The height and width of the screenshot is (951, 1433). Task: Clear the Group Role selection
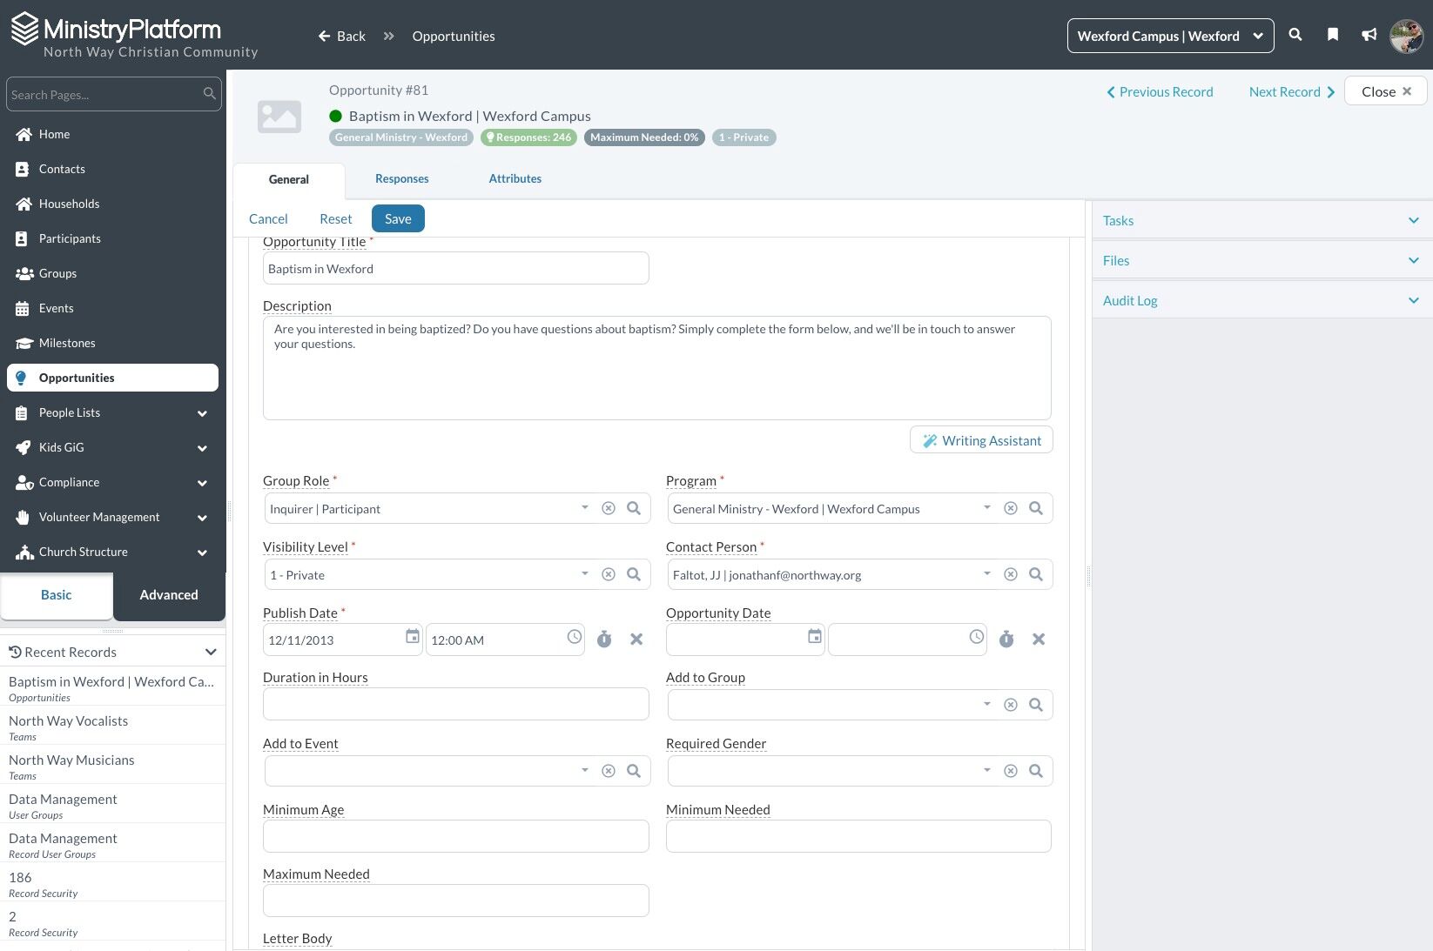pyautogui.click(x=609, y=508)
